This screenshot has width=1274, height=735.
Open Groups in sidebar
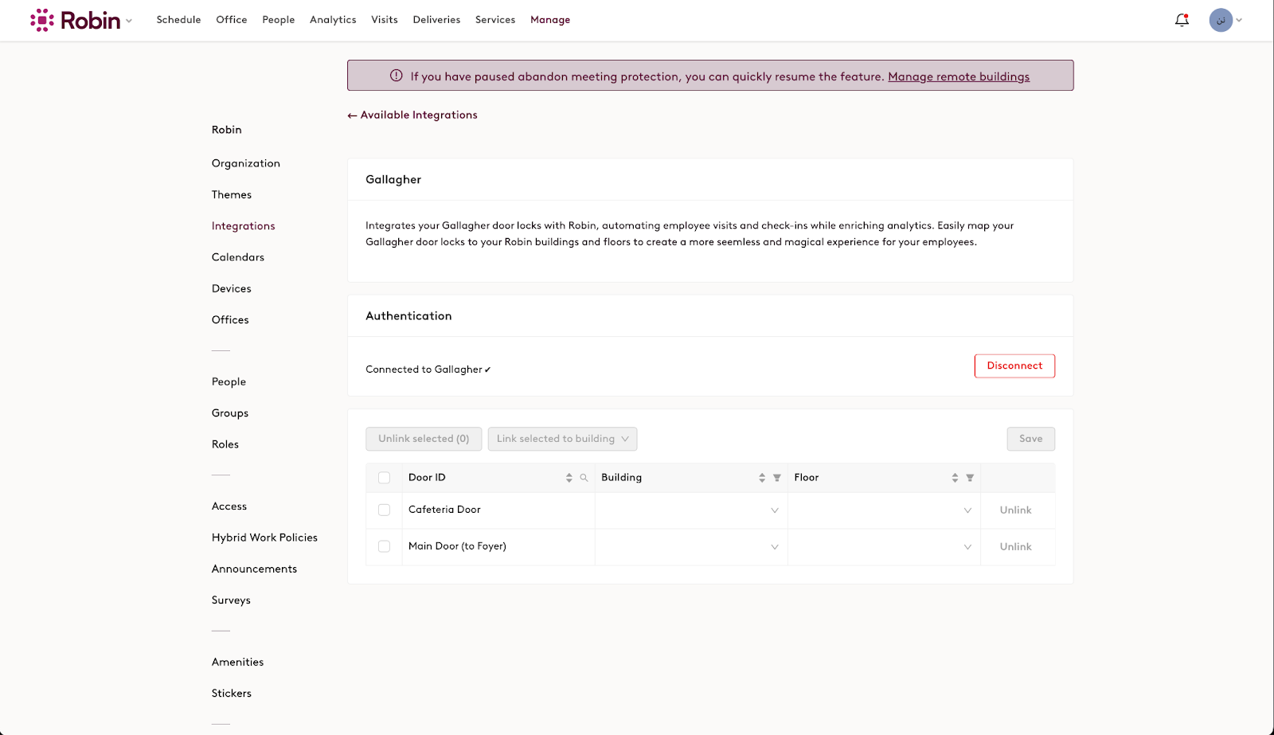pos(230,413)
